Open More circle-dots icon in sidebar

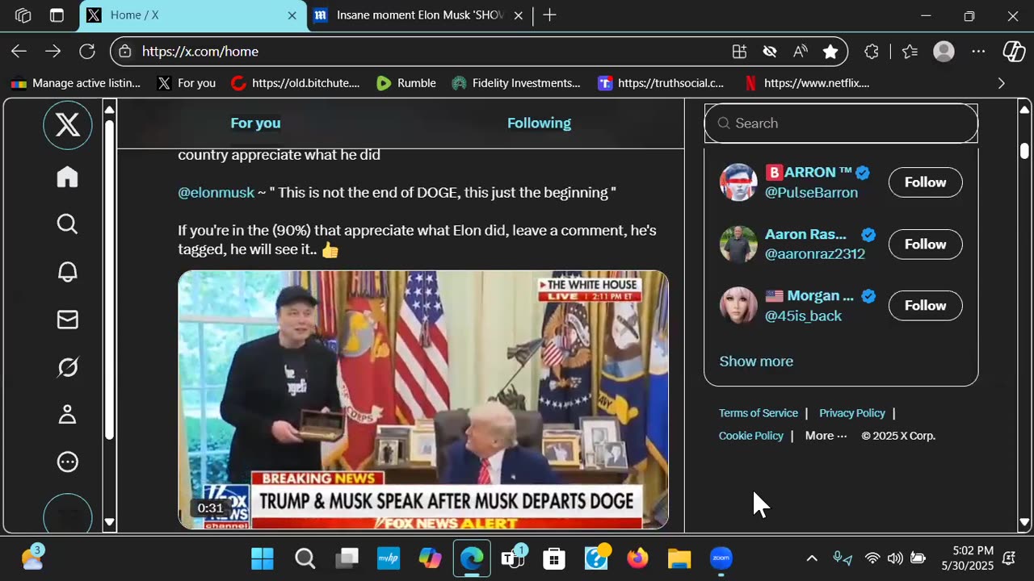click(68, 462)
